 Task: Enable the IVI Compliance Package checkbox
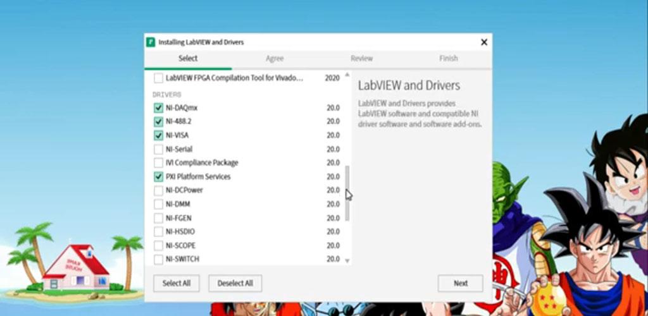click(x=158, y=163)
